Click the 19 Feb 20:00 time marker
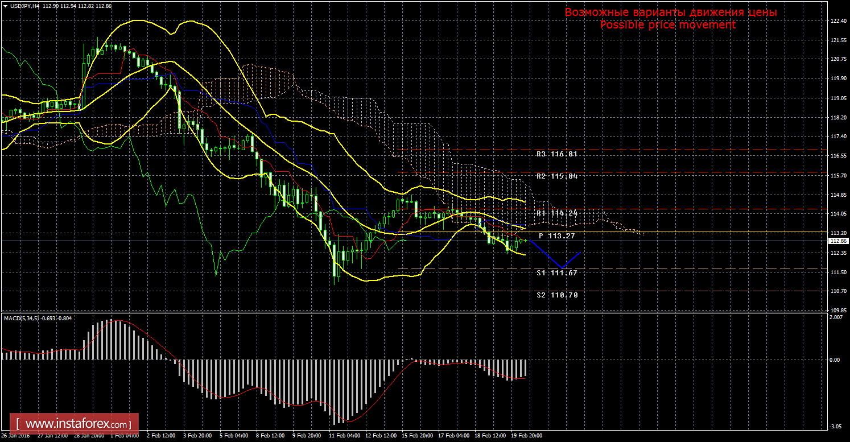Screen dimensions: 850x442 tap(526, 436)
